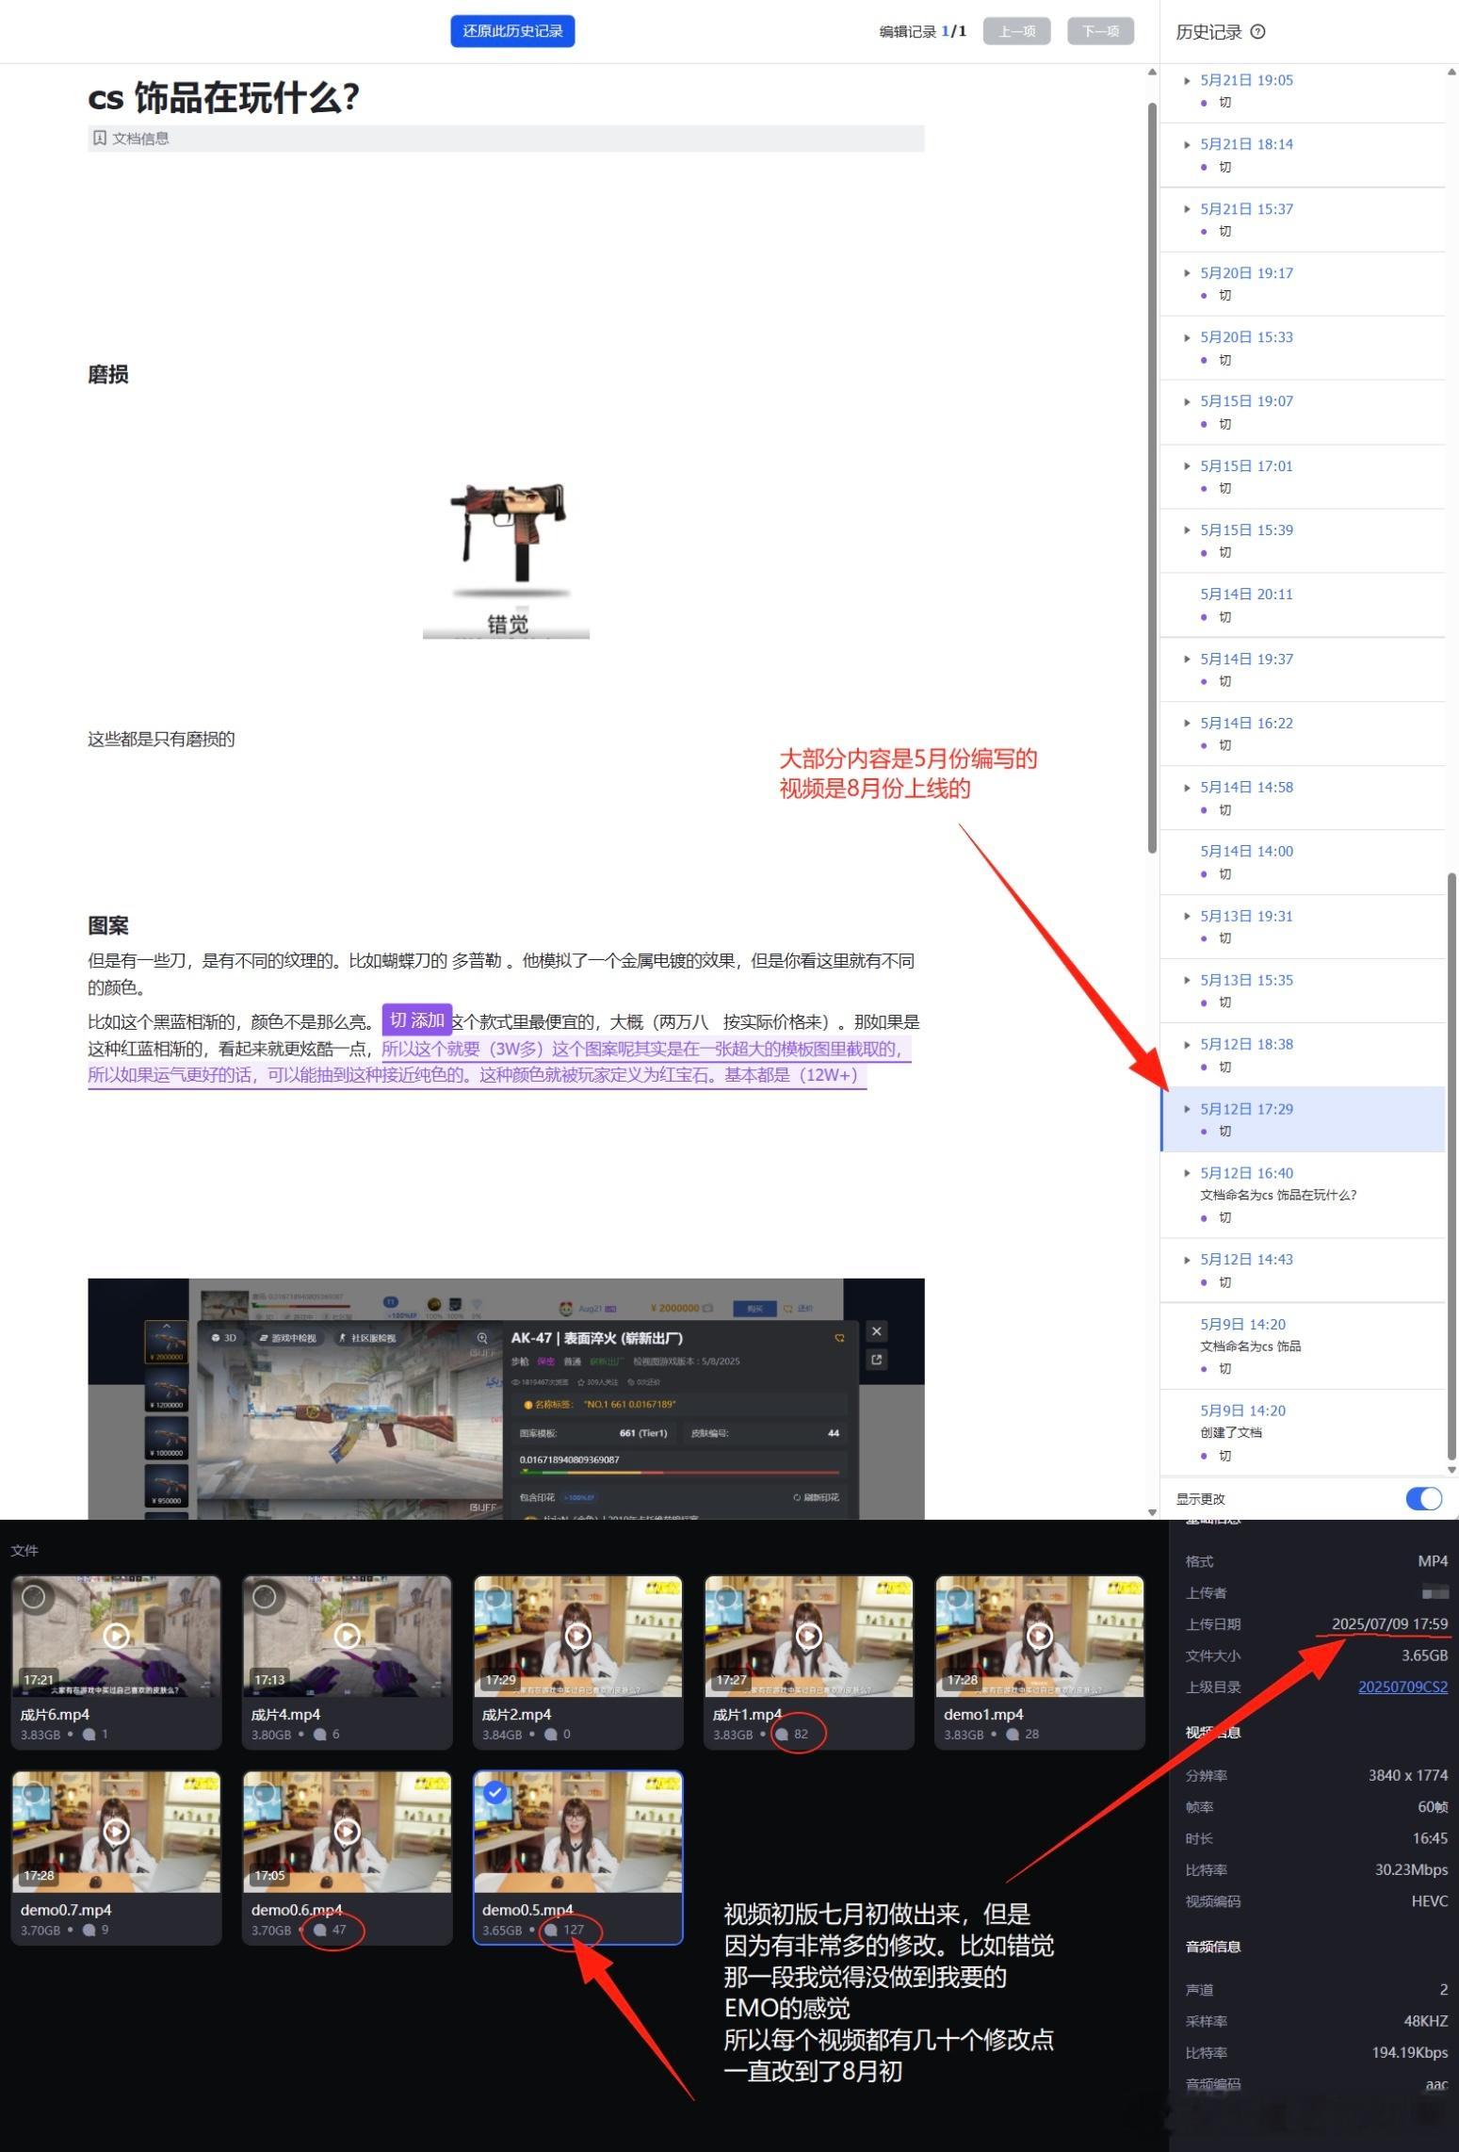1459x2152 pixels.
Task: Select the demo1.mp4 checkbox circle
Action: [x=957, y=1596]
